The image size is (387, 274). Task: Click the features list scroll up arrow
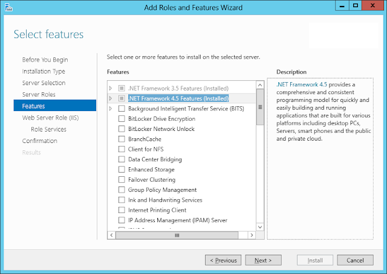[x=260, y=85]
